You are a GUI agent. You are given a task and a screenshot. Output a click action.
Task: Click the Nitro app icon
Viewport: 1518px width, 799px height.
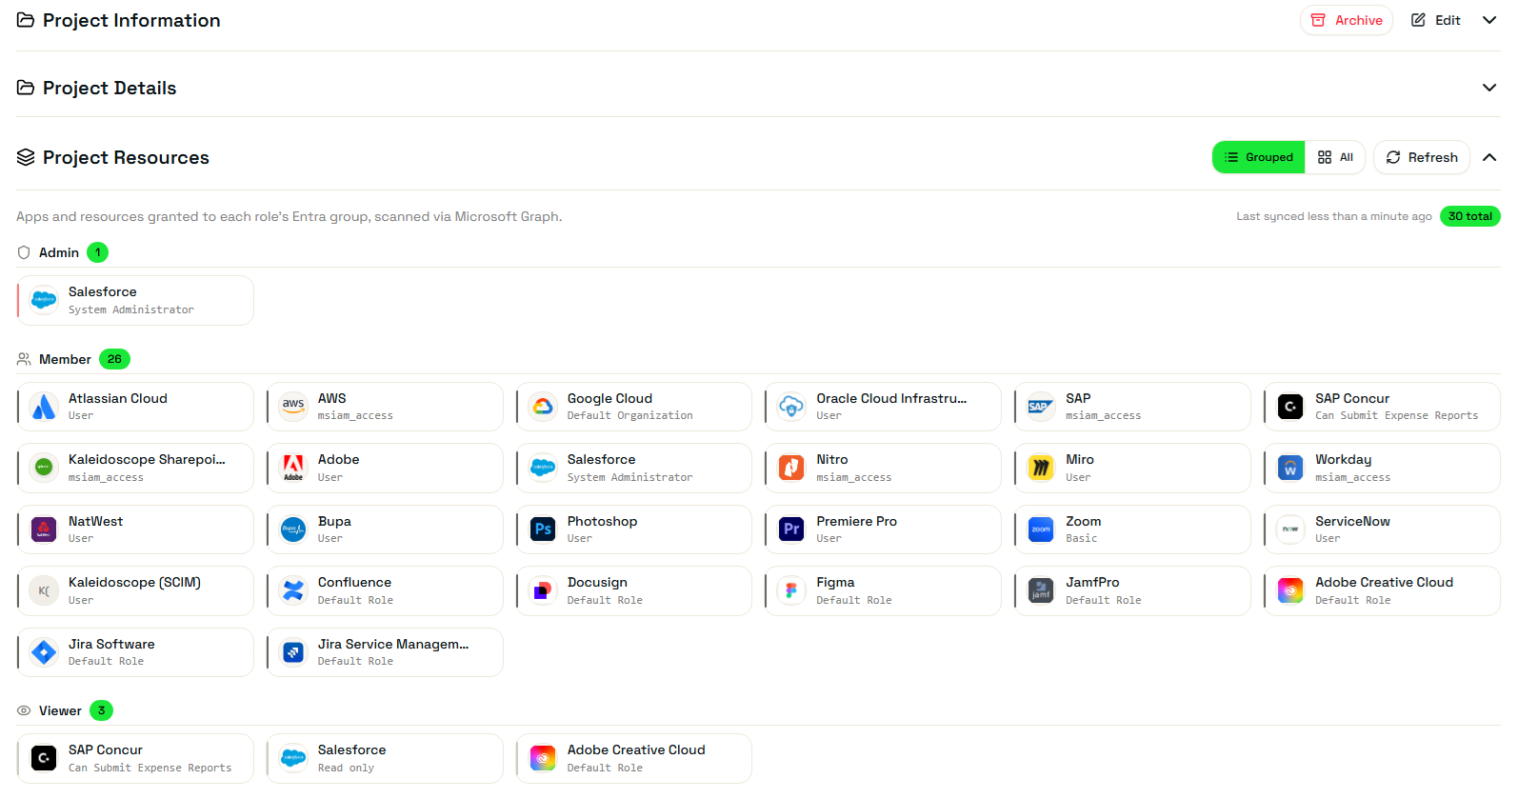[791, 468]
